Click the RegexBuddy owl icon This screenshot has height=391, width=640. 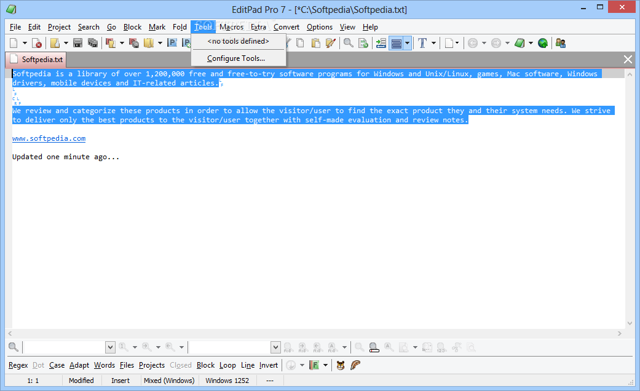coord(341,365)
